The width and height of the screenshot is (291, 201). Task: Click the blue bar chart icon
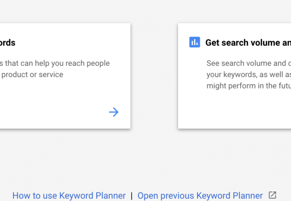coord(195,42)
